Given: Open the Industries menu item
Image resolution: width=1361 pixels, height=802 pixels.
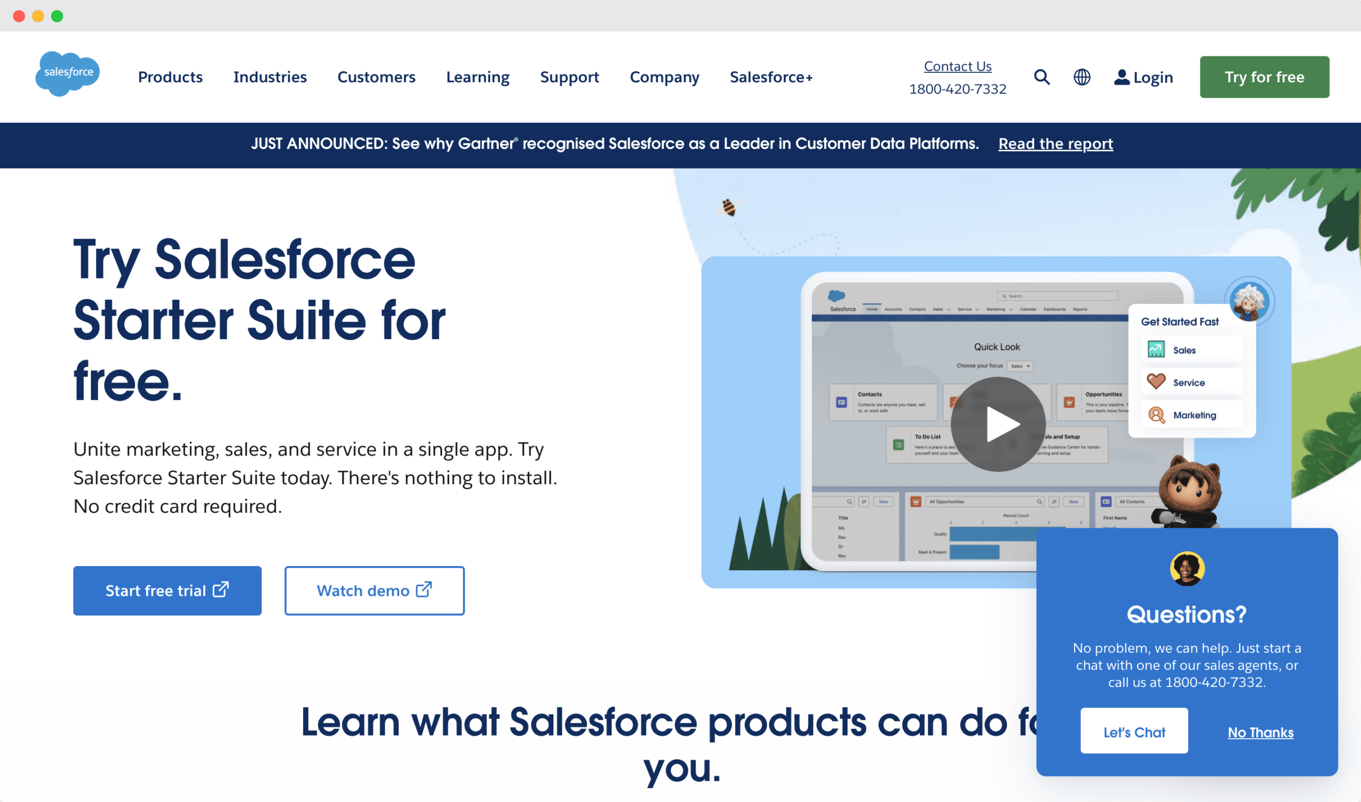Looking at the screenshot, I should [270, 78].
